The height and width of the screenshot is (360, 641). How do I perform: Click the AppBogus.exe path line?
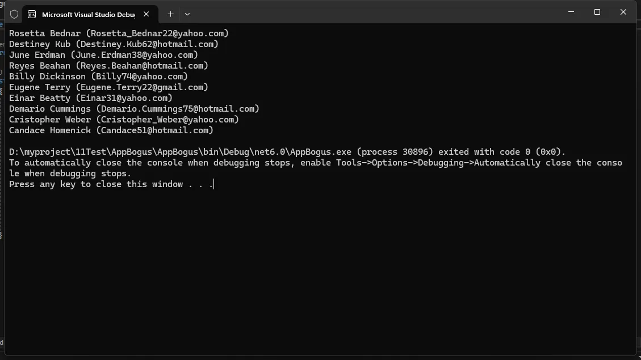[287, 152]
